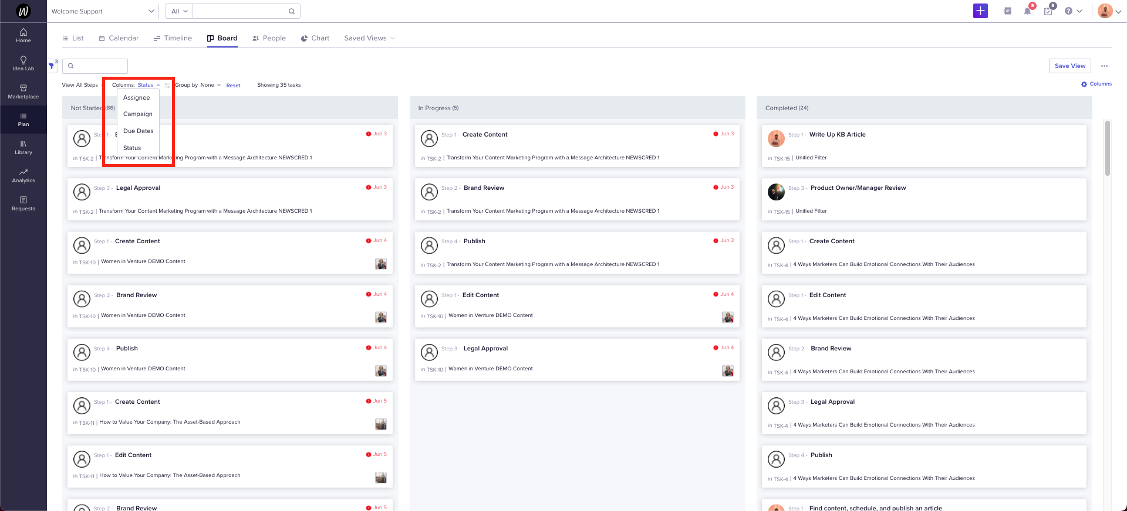Click assignee icon on Not Started Legal Approval card
Screen dimensions: 1127x511
click(x=82, y=192)
